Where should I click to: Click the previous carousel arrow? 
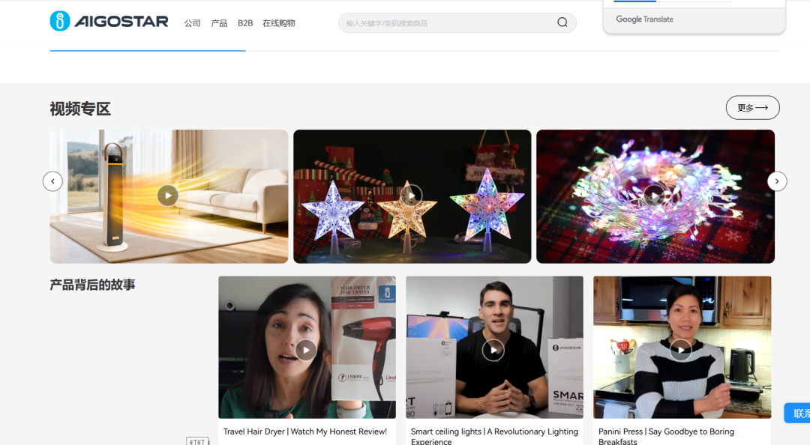tap(52, 181)
